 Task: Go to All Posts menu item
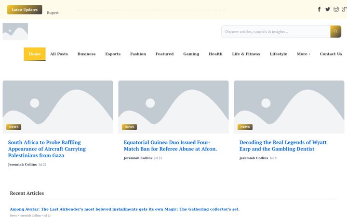click(x=59, y=54)
